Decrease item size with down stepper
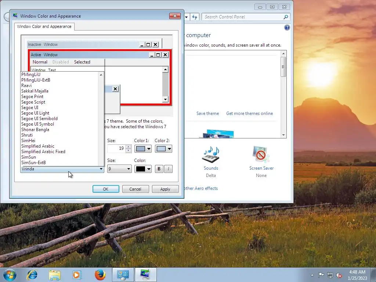The image size is (376, 282). pos(129,150)
